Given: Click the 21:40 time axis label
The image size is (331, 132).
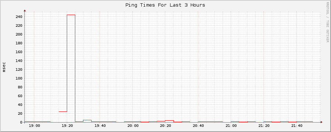Looking at the screenshot, I should (297, 126).
